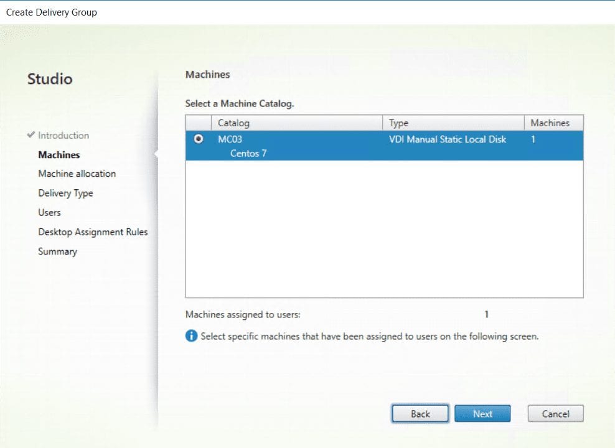Open the Delivery Type step
The image size is (615, 448).
(x=65, y=193)
